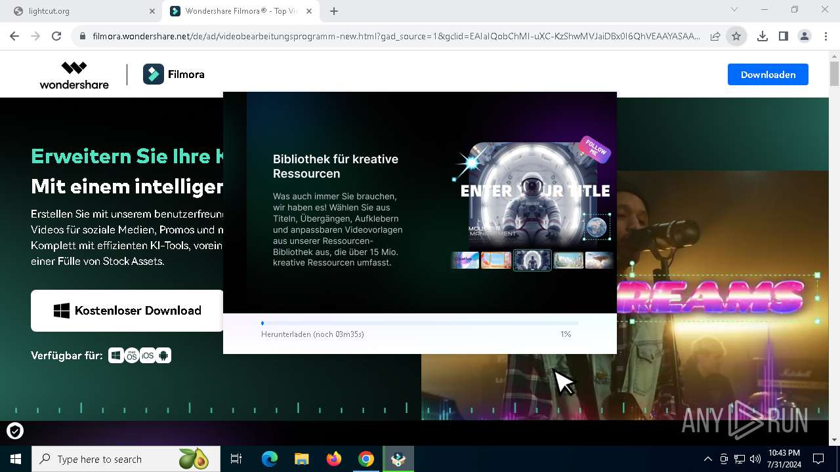This screenshot has height=472, width=840.
Task: Switch to the Wondershare Filmora tab
Action: 240,11
